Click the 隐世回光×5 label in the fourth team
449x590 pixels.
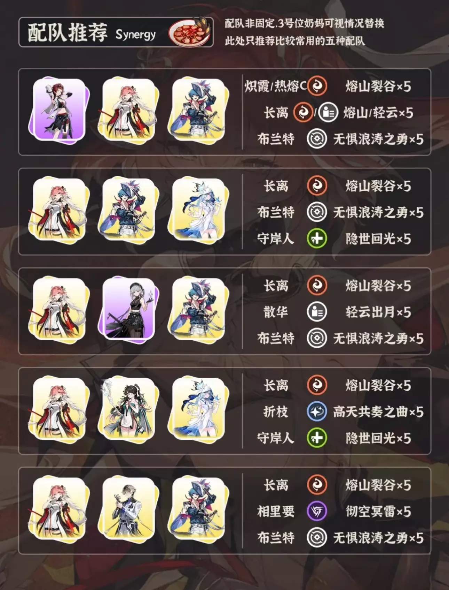(x=378, y=438)
